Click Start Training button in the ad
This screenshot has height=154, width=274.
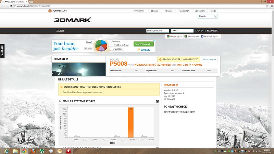(x=144, y=44)
